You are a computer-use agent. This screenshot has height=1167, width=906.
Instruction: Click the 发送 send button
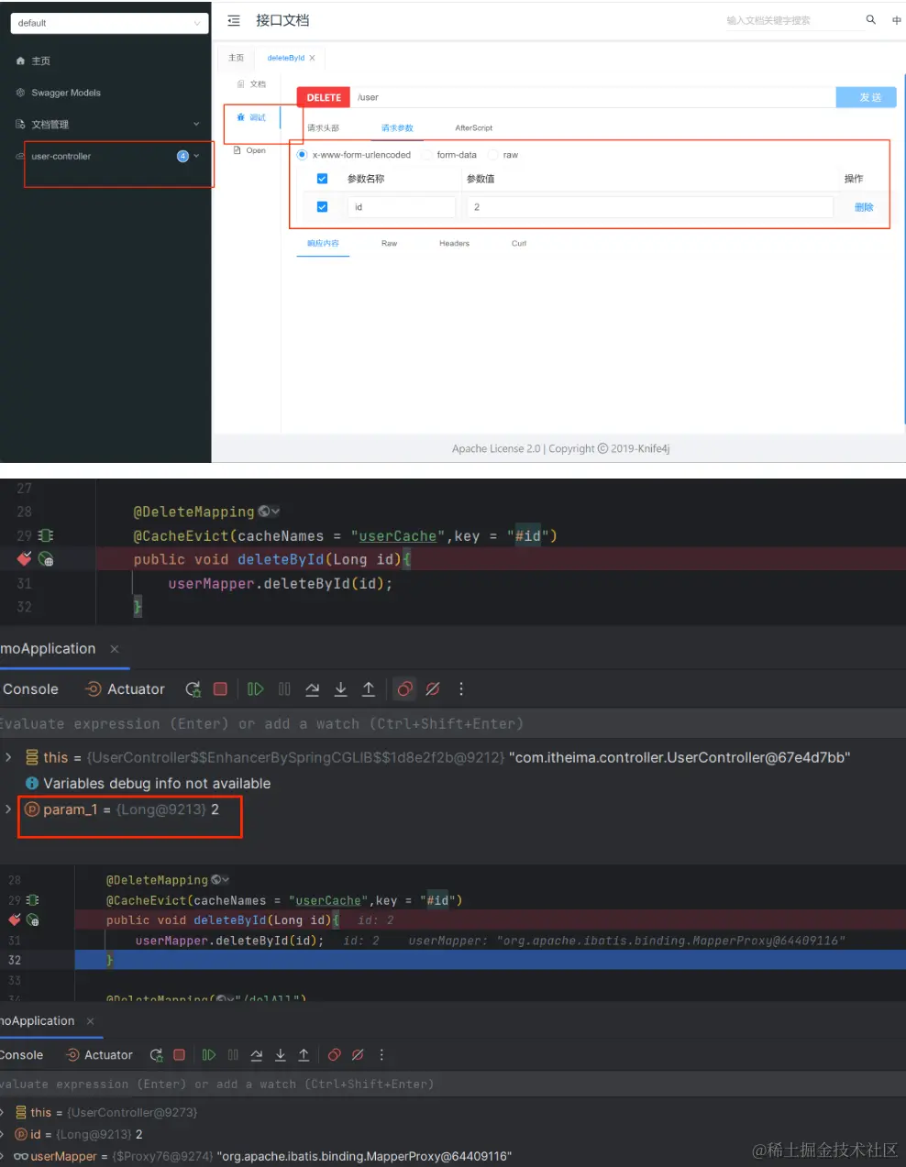coord(866,97)
